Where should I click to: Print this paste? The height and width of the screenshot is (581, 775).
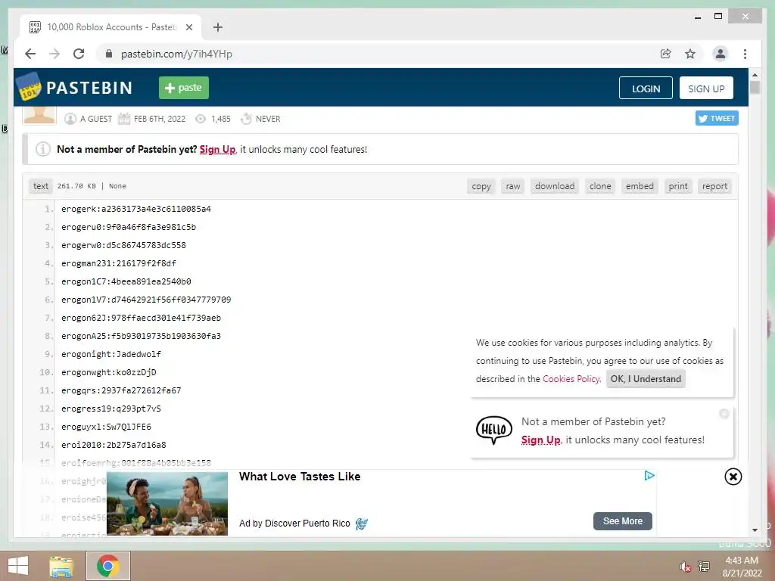point(678,186)
